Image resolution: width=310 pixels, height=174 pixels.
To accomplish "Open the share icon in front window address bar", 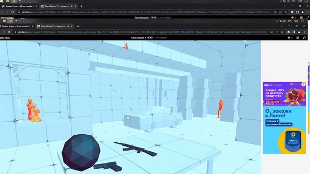I will [277, 32].
